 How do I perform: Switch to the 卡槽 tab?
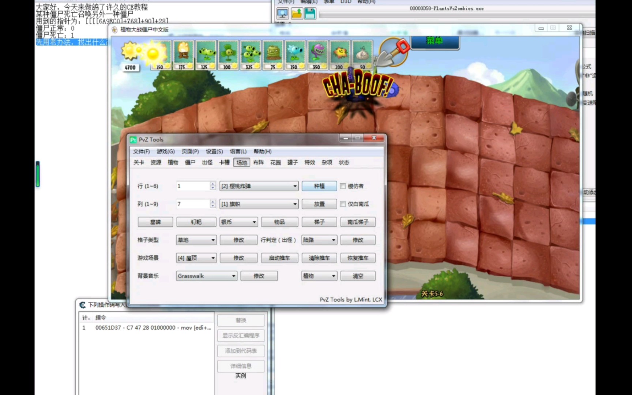224,162
